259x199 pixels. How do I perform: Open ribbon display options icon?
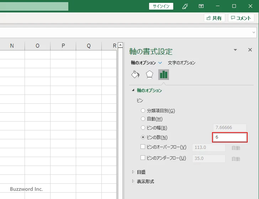click(201, 6)
